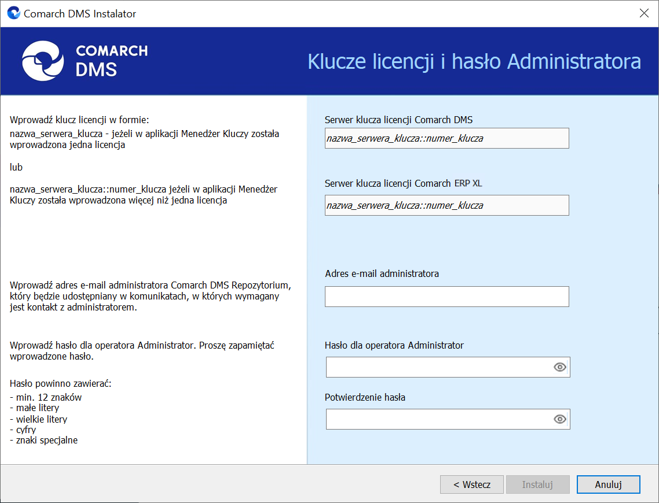Close the Comarch DMS Instalator window

[644, 13]
